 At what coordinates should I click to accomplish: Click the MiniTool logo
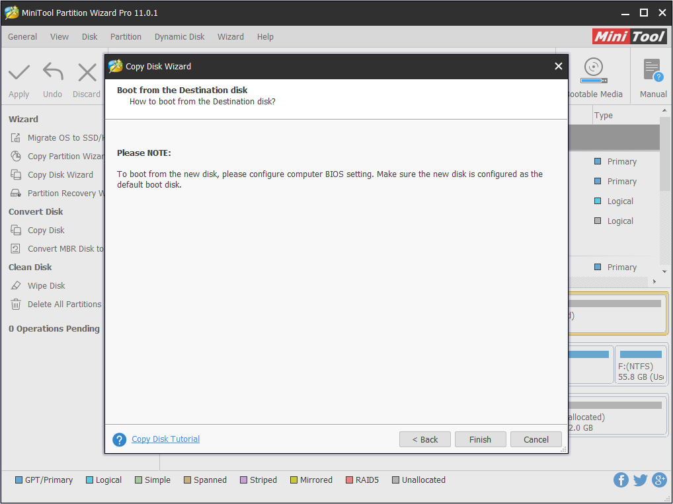629,36
